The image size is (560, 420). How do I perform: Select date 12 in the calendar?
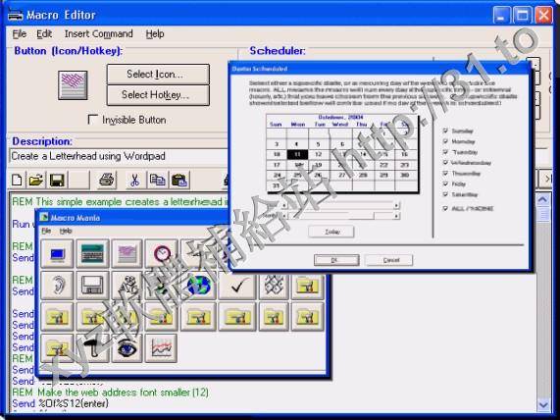click(x=318, y=154)
